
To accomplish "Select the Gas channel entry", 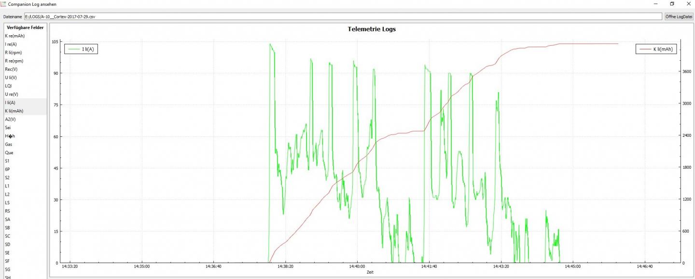I will (x=25, y=144).
